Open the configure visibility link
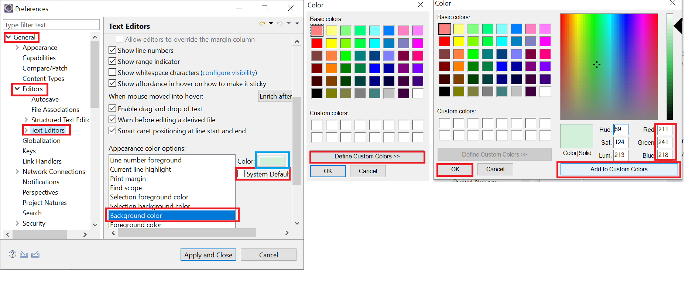The height and width of the screenshot is (288, 699). pyautogui.click(x=229, y=72)
